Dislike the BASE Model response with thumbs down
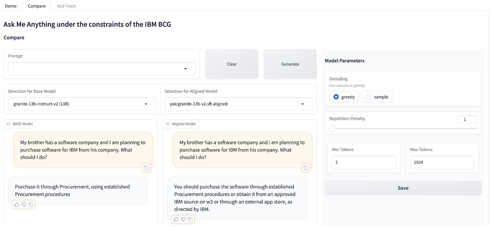This screenshot has height=227, width=492. tap(24, 205)
